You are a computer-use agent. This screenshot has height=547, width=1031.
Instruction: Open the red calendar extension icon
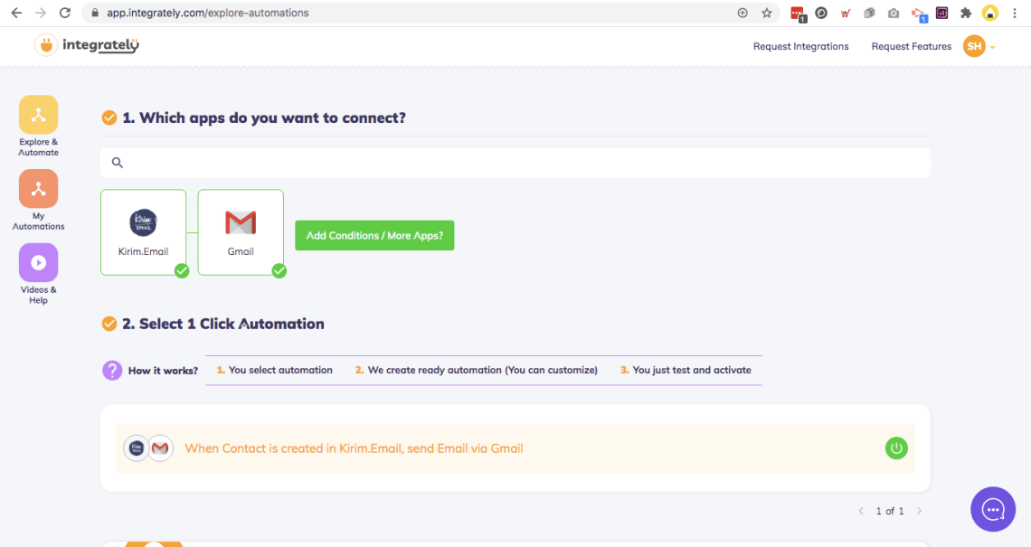click(798, 14)
